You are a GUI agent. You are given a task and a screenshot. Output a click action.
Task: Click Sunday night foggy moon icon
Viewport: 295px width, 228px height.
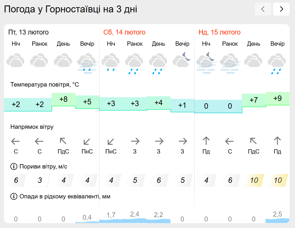click(206, 62)
